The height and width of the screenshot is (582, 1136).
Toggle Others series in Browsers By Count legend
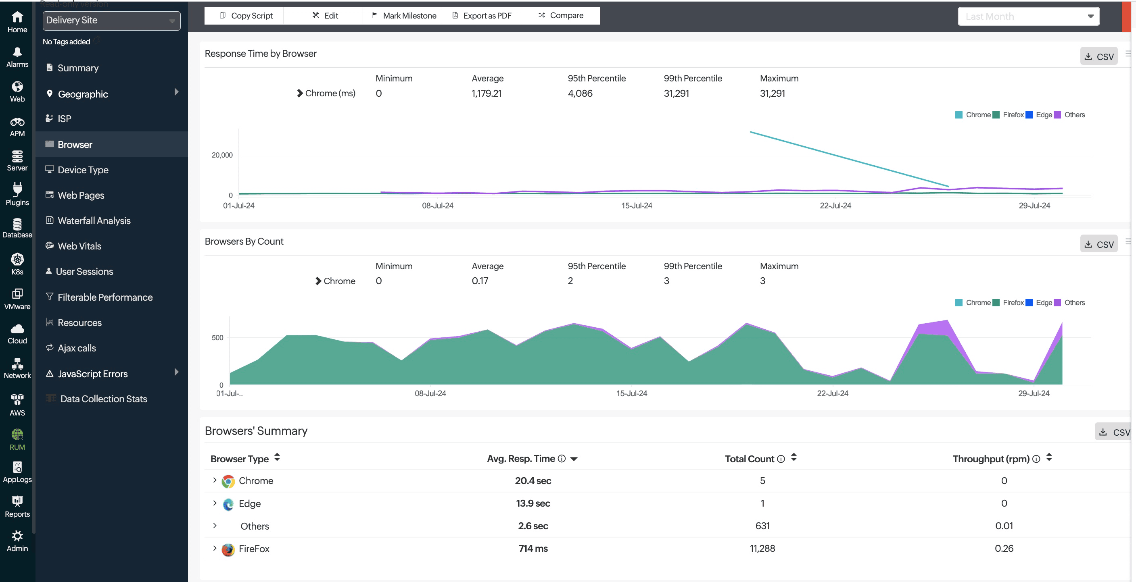tap(1074, 303)
